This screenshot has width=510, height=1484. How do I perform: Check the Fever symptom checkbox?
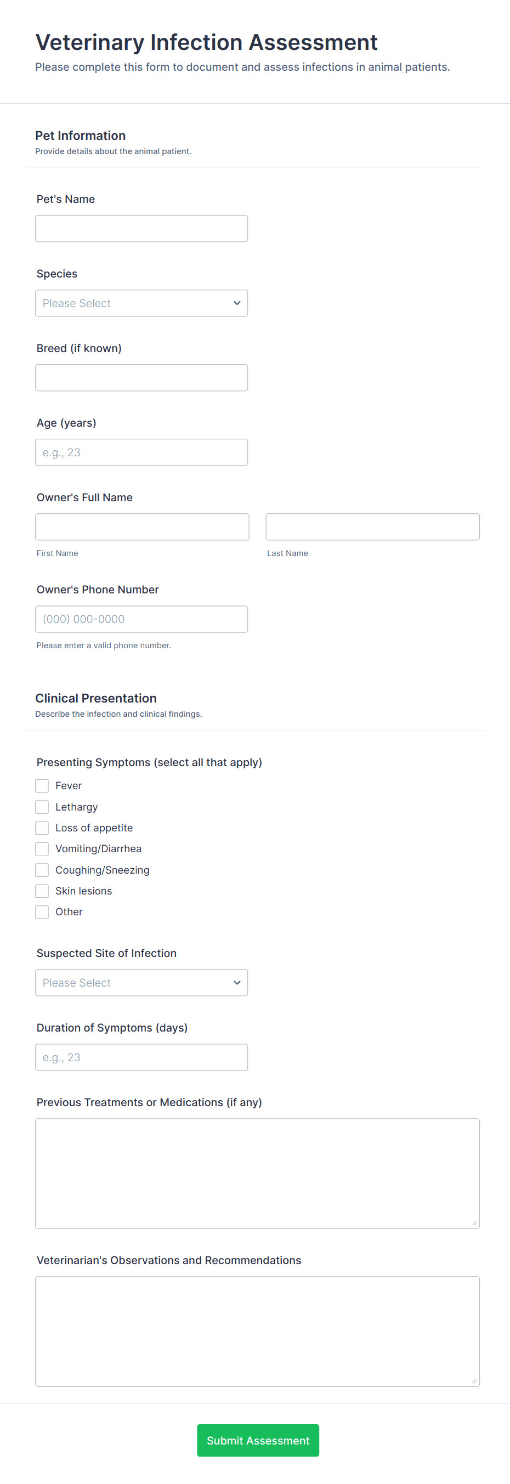tap(42, 785)
